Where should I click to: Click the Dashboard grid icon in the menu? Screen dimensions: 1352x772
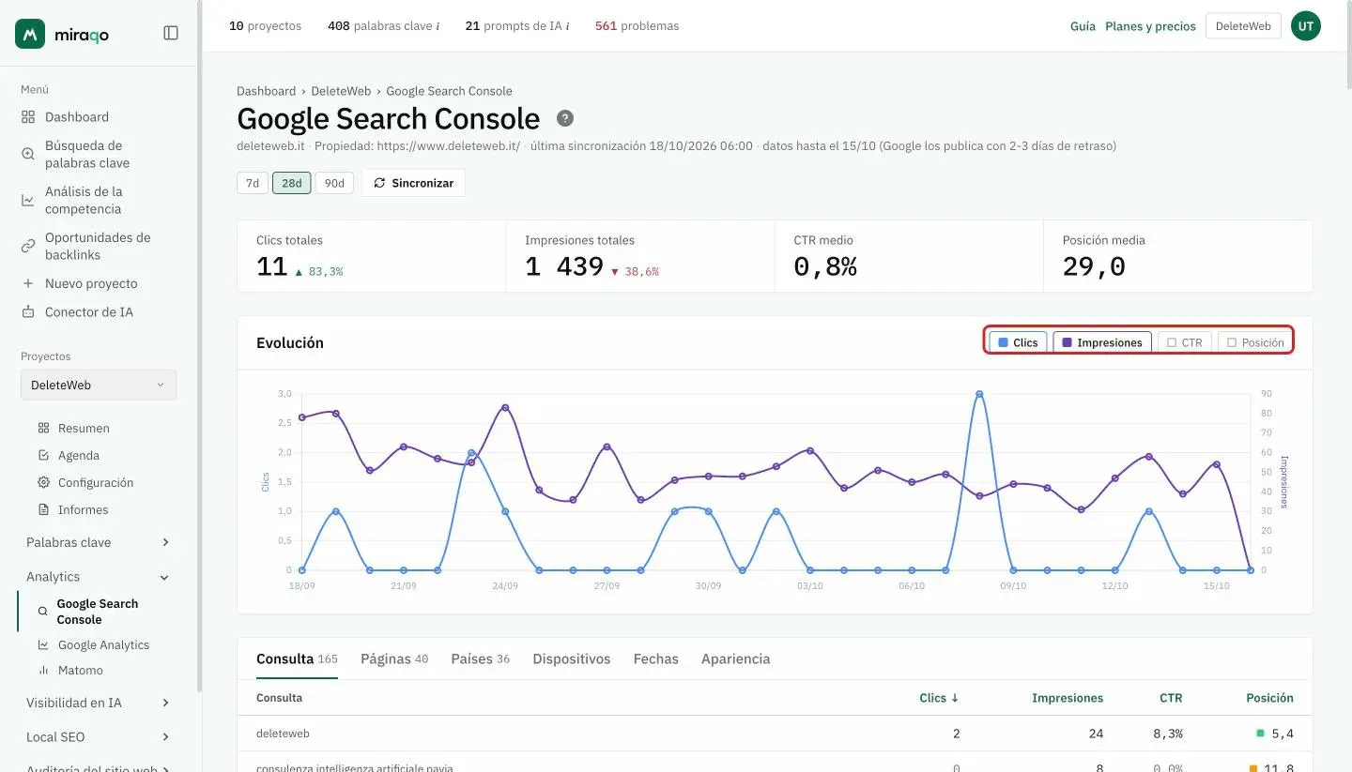(28, 117)
